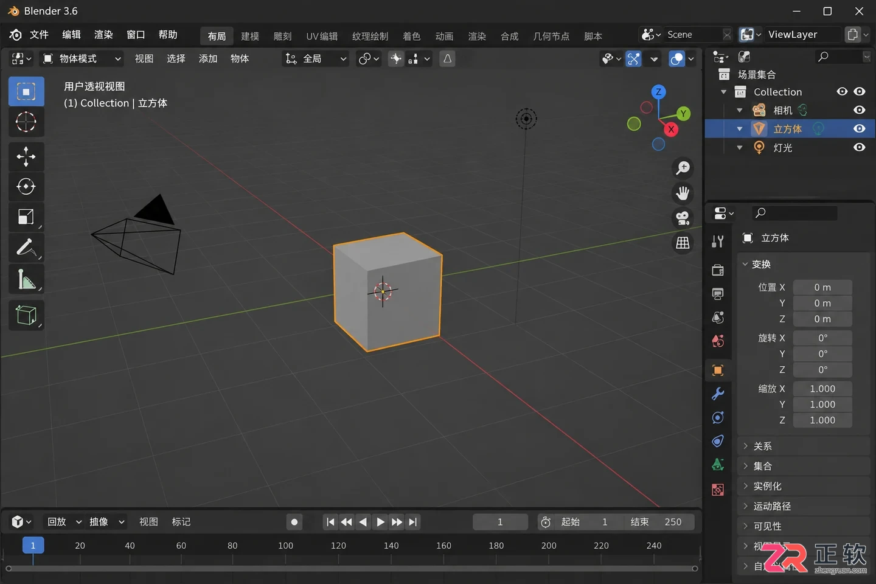
Task: Toggle snapping magnet button
Action: point(396,59)
